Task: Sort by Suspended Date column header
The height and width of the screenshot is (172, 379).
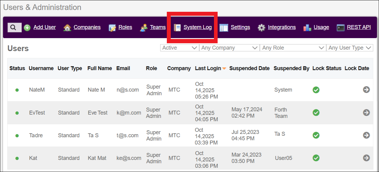Action: point(249,68)
